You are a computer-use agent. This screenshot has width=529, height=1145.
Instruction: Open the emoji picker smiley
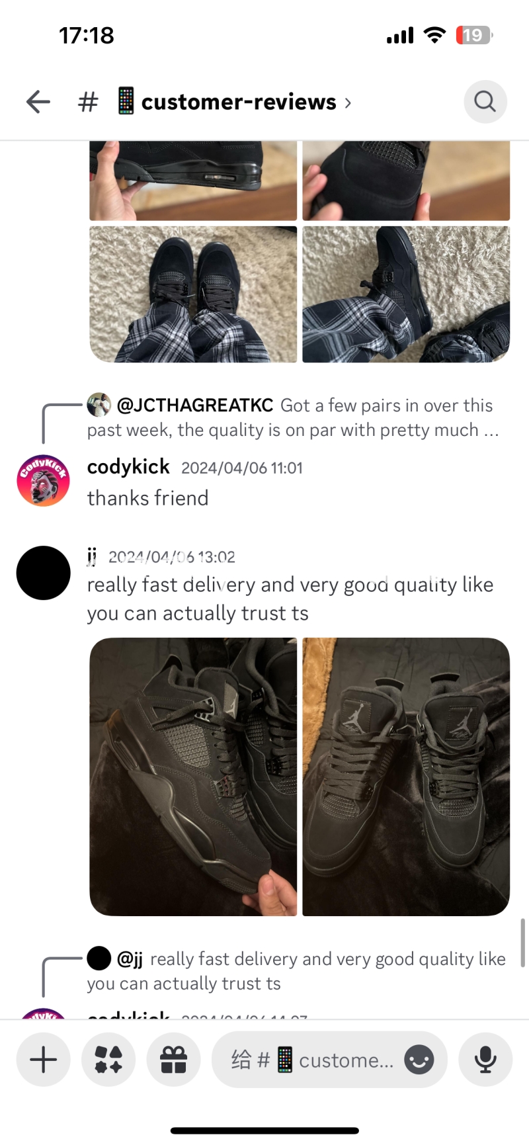pyautogui.click(x=419, y=1060)
